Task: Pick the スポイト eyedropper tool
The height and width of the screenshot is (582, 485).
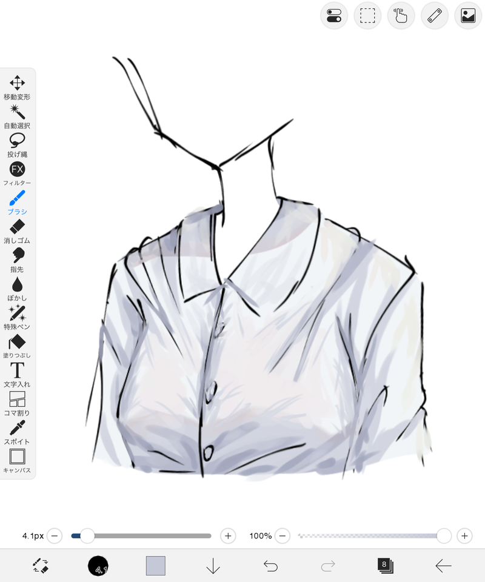Action: tap(17, 432)
